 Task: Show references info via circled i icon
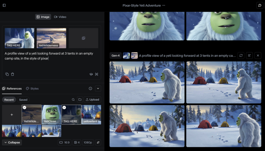[90, 89]
